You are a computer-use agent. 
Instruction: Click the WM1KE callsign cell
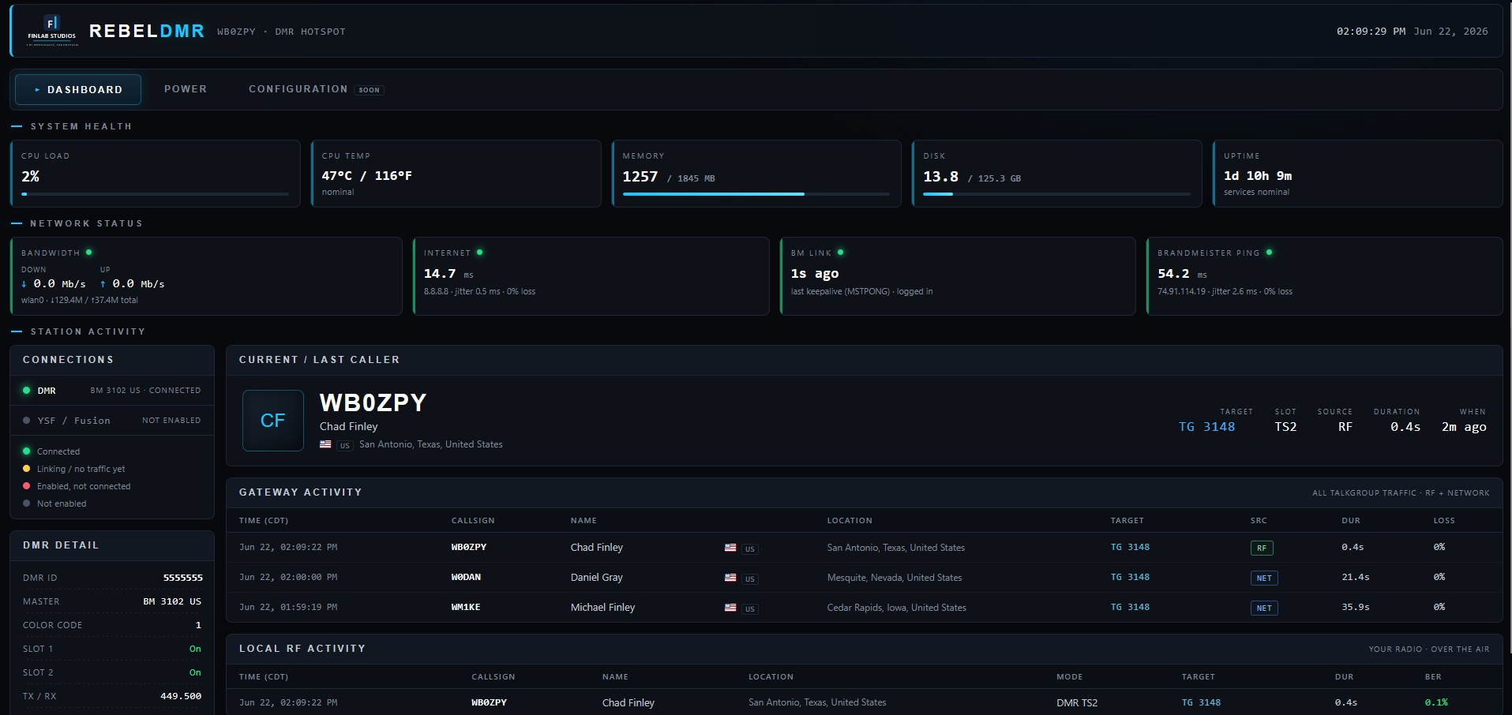466,607
